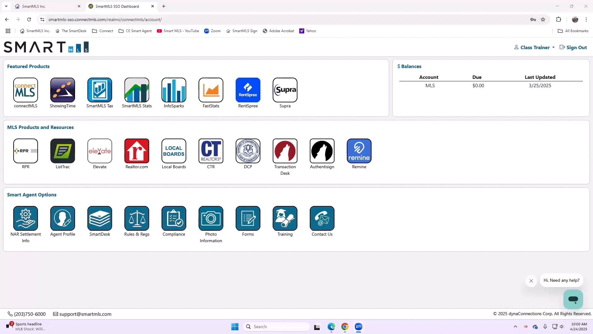This screenshot has height=334, width=593.
Task: Open the browser extensions puzzle icon
Action: click(559, 19)
